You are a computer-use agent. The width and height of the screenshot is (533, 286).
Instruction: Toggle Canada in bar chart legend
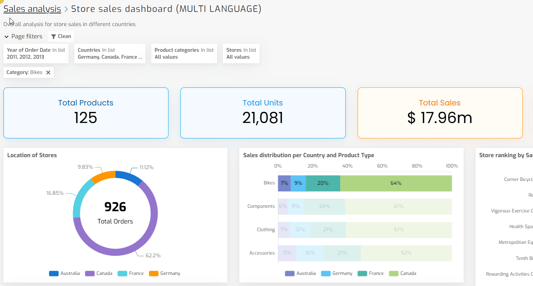click(402, 273)
